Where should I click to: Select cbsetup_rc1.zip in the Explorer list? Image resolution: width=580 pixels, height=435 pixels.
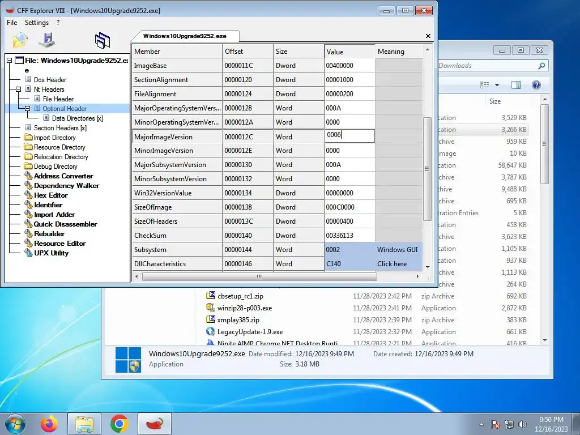coord(240,296)
